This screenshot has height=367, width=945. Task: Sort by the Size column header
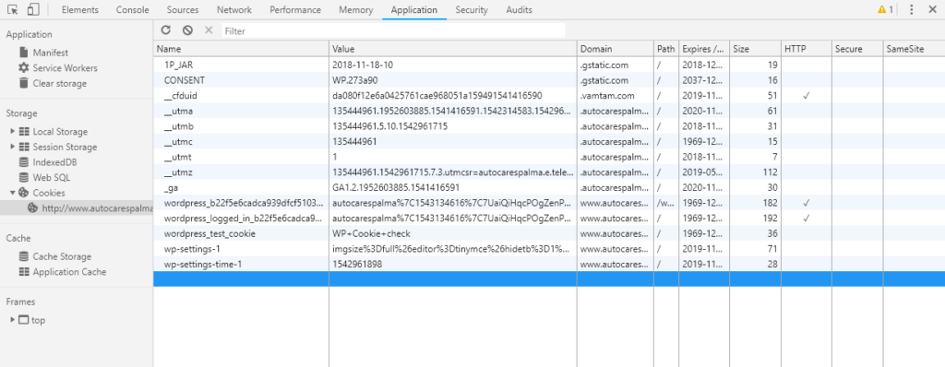(x=756, y=49)
